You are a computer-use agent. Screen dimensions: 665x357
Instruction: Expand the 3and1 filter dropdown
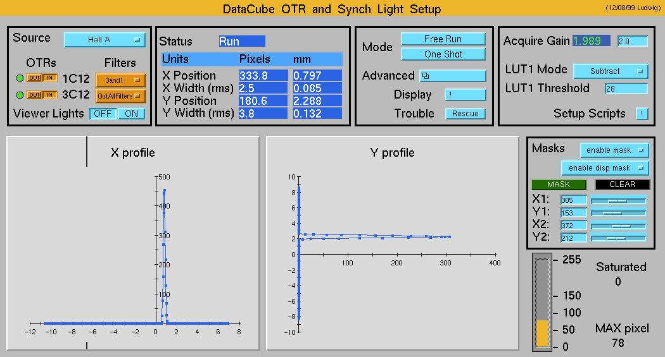coord(120,80)
